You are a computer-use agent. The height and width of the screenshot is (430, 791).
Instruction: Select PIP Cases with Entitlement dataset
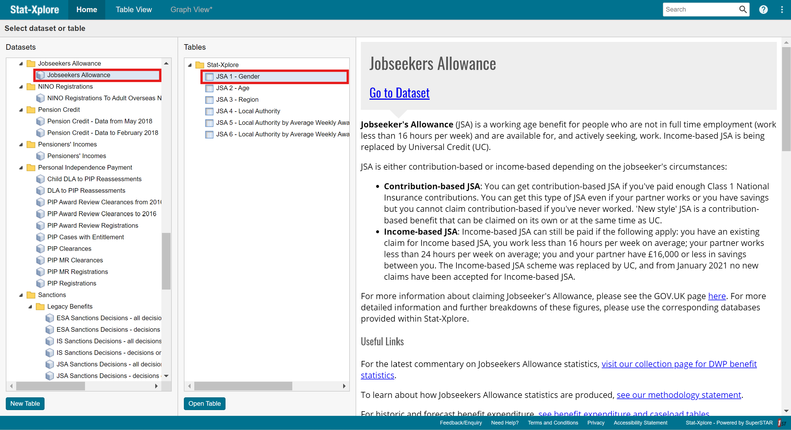tap(85, 237)
